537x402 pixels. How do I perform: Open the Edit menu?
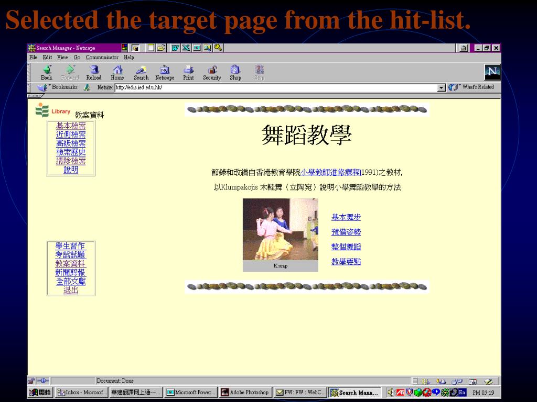(47, 58)
